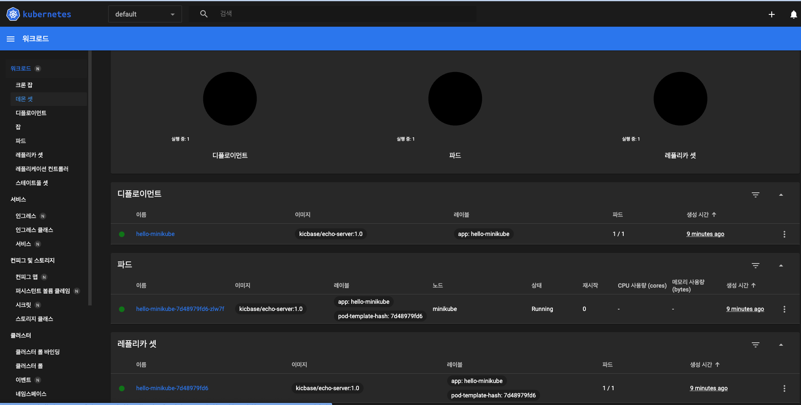Open the hamburger navigation menu
The width and height of the screenshot is (801, 405).
(11, 39)
